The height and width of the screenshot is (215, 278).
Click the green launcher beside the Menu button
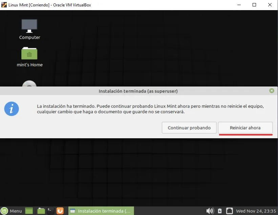pos(28,211)
